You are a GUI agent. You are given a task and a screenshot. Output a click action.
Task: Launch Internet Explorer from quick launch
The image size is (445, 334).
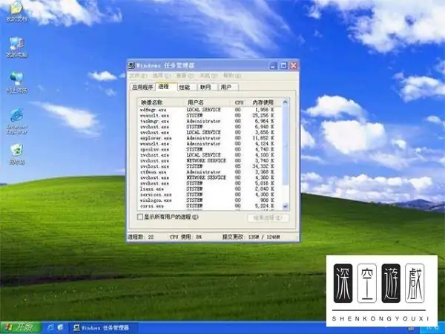coord(50,327)
